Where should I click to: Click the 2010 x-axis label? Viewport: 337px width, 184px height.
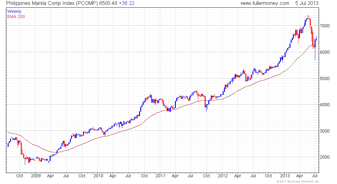pos(98,176)
